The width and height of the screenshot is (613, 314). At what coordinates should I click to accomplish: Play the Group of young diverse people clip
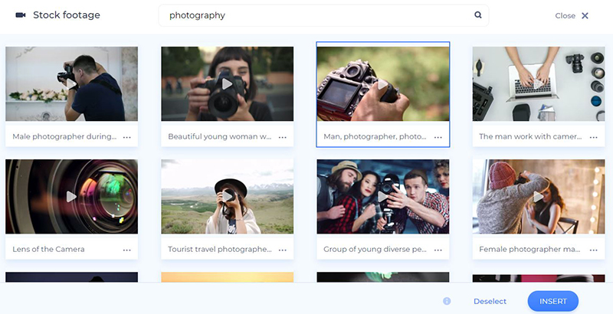382,197
